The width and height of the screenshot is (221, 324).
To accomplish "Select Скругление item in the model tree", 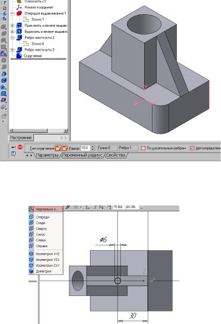I will point(33,56).
